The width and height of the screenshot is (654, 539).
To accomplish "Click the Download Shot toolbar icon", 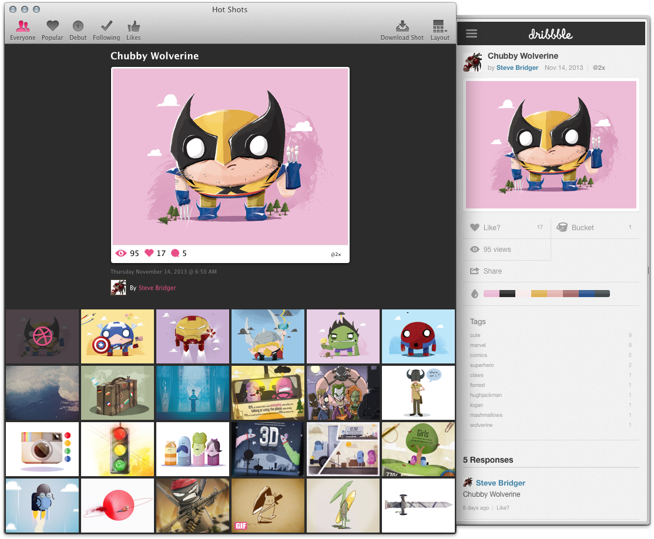I will (x=402, y=31).
